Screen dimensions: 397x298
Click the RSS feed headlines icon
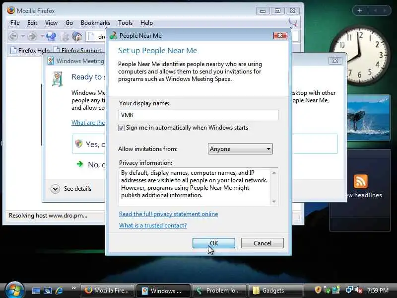pos(361,181)
